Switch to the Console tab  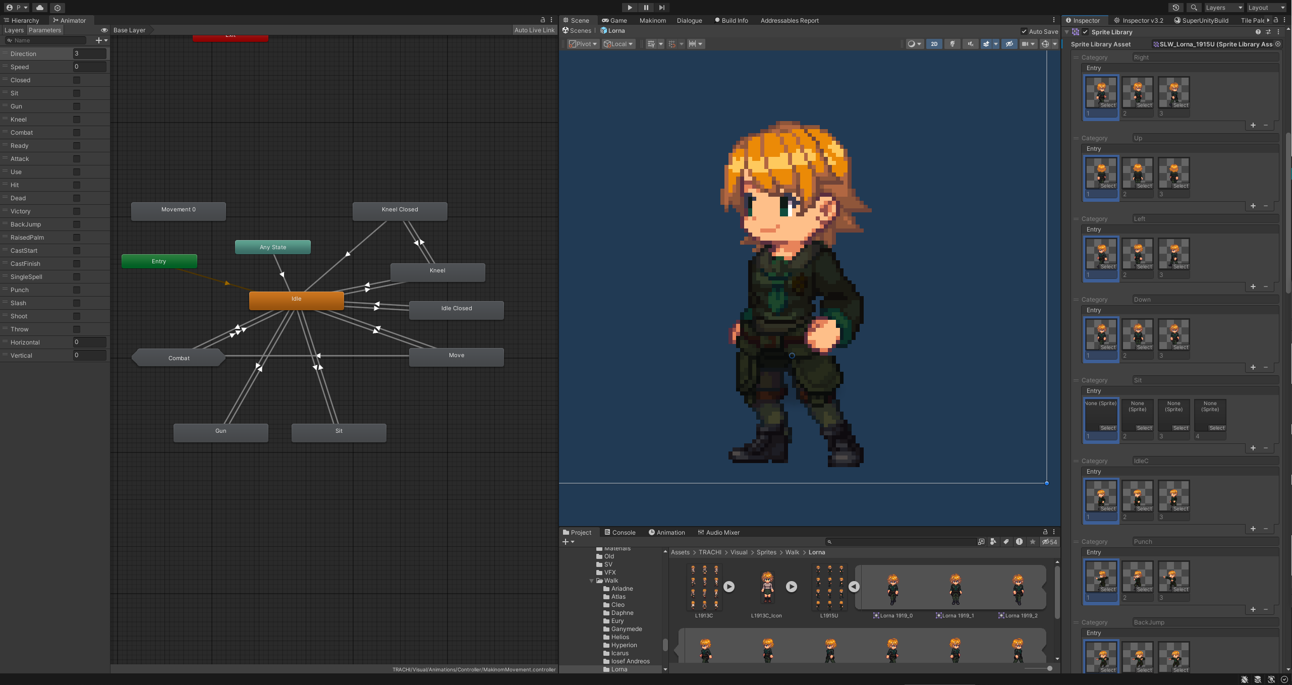click(620, 532)
